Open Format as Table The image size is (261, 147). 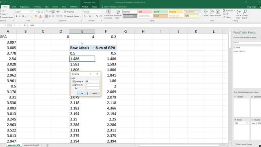pyautogui.click(x=118, y=14)
